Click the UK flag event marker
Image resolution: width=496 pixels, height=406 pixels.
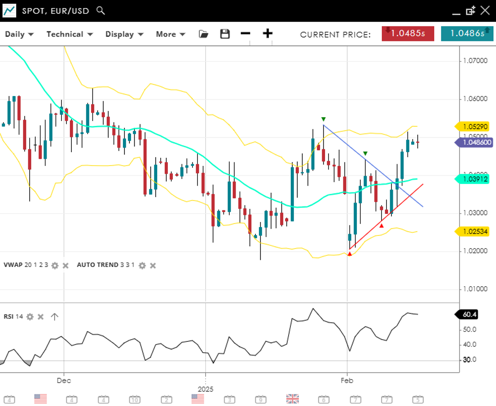[x=292, y=399]
